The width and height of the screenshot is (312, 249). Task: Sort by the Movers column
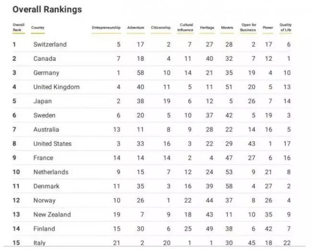227,28
